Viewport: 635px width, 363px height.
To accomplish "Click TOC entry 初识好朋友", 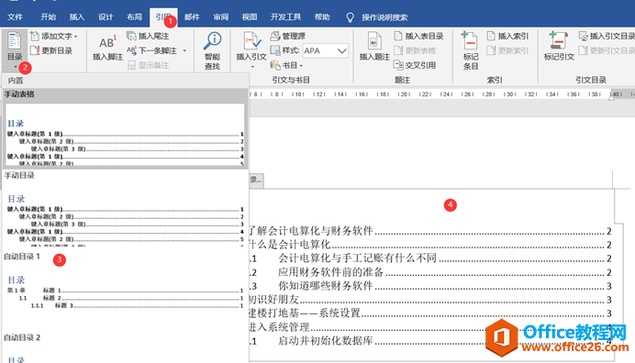I will pos(273,300).
